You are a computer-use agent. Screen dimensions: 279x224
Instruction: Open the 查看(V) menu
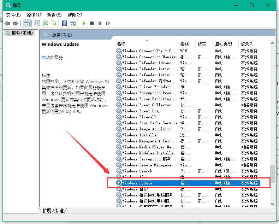click(54, 15)
